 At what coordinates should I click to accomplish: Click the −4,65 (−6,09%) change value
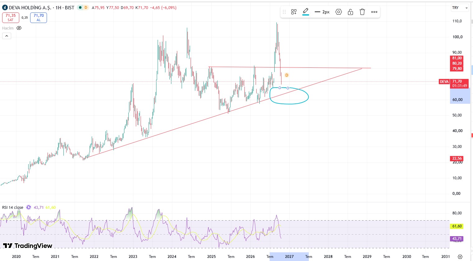coord(163,7)
